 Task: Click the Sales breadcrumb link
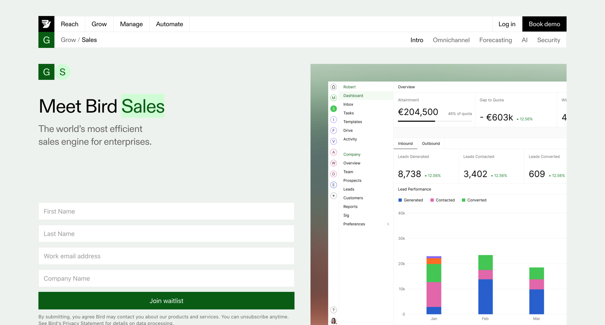click(x=89, y=40)
